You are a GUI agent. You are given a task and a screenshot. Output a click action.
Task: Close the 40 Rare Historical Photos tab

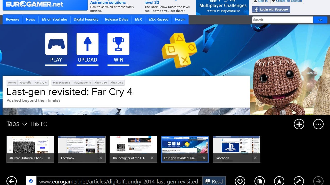(x=49, y=158)
